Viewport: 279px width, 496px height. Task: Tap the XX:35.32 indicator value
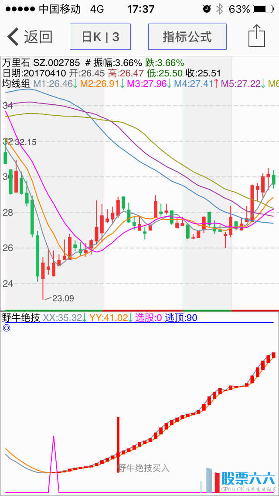(x=65, y=317)
